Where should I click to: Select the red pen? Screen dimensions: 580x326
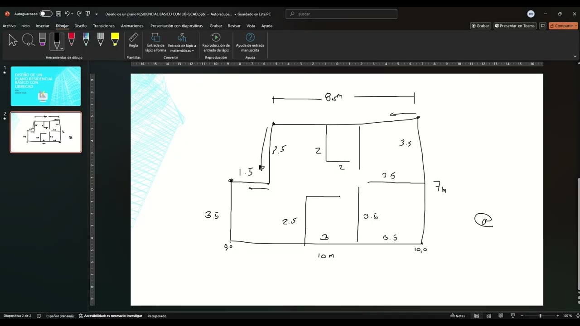point(72,39)
